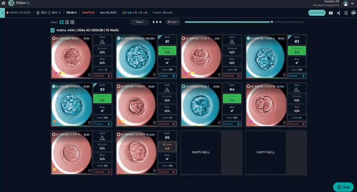Expand the user account dropdown arrow
357x192 pixels.
click(x=352, y=3)
